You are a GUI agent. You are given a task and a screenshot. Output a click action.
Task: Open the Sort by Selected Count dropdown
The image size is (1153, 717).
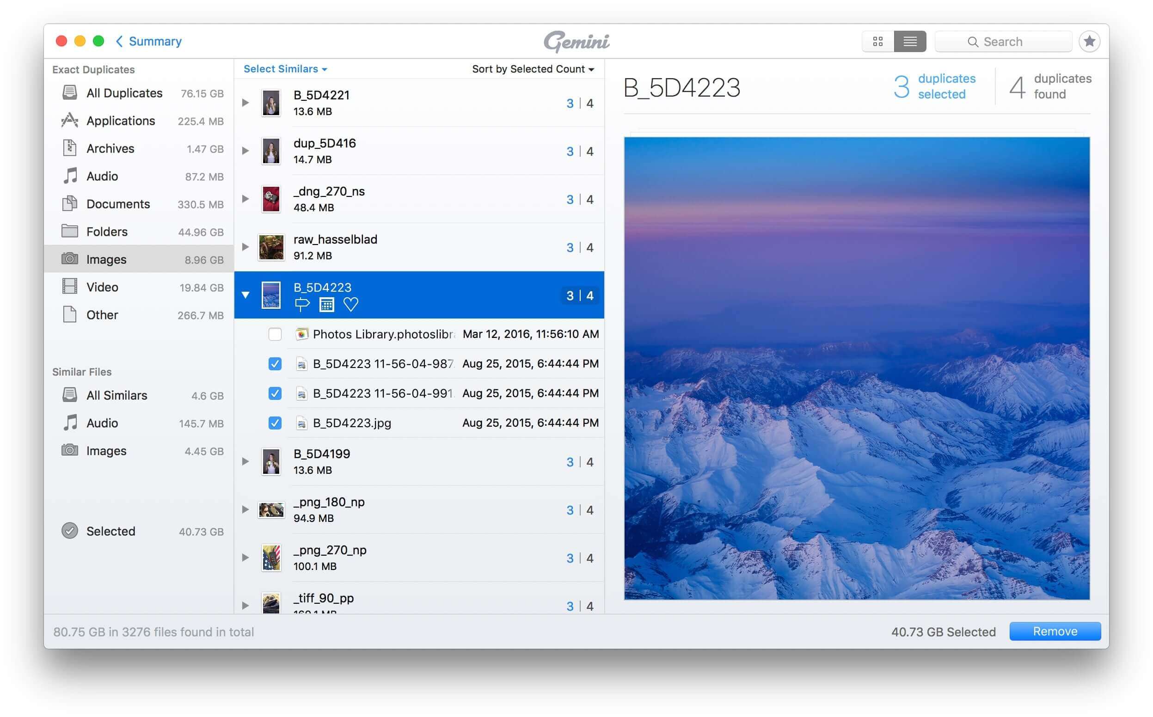[532, 69]
